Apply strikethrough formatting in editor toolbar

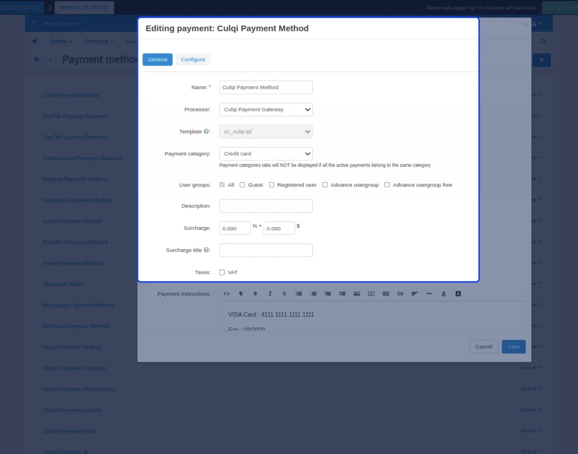[x=284, y=294]
